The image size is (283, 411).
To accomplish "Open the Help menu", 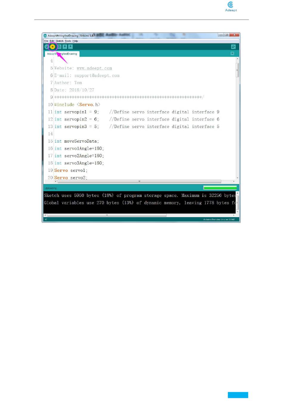I will [x=75, y=41].
